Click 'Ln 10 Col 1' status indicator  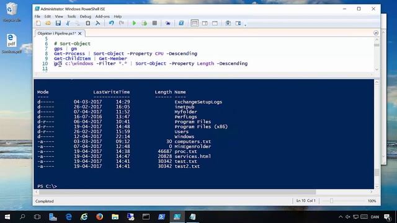point(306,201)
